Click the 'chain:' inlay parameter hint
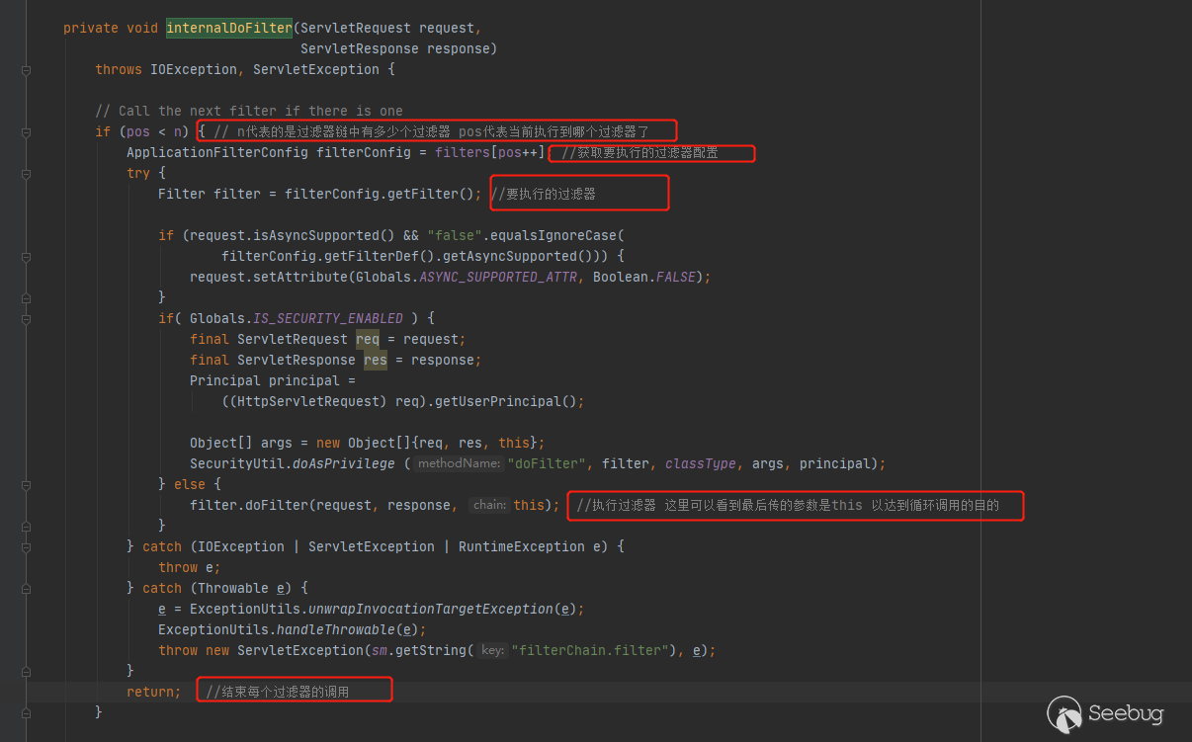Viewport: 1192px width, 742px height. (x=489, y=505)
